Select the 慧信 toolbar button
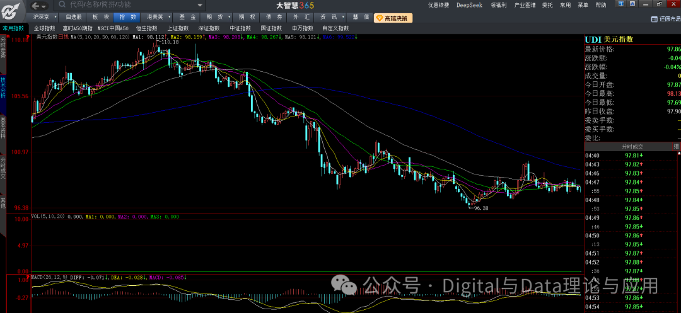This screenshot has width=681, height=313. (361, 18)
